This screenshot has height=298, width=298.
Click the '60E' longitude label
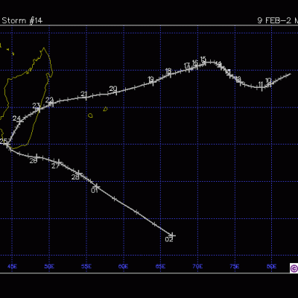click(124, 267)
